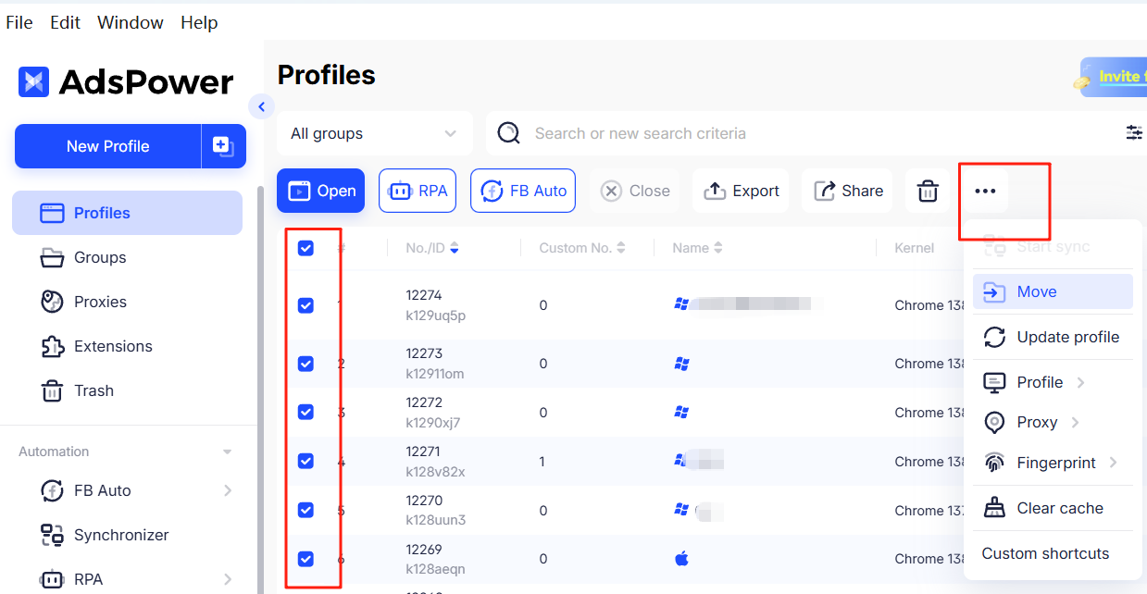Click the filter settings icon near search bar

(1133, 133)
